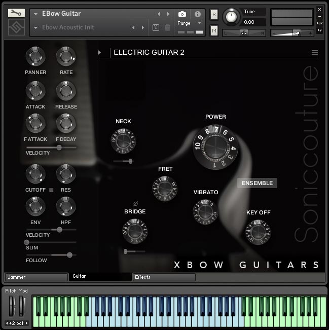Viewport: 329px width, 330px height.
Task: Click the small slider under NECK knob
Action: pos(123,161)
